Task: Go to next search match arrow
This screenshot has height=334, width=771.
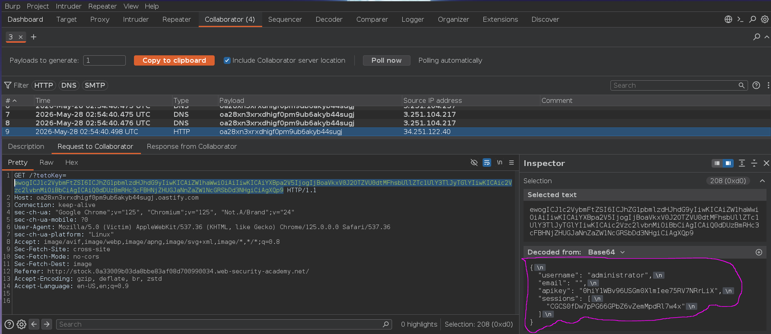Action: (47, 324)
